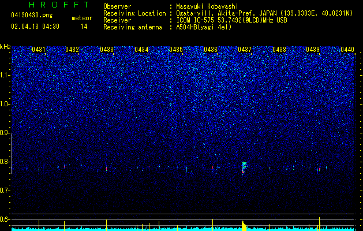Select antenna value A504HB(yagi 4el)

(204, 27)
